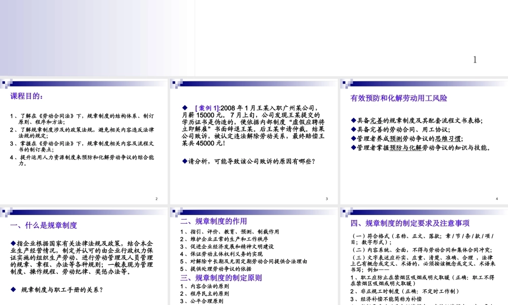The height and width of the screenshot is (305, 508).
Task: Click page number 2 on the 课程目的 slide
Action: point(156,199)
